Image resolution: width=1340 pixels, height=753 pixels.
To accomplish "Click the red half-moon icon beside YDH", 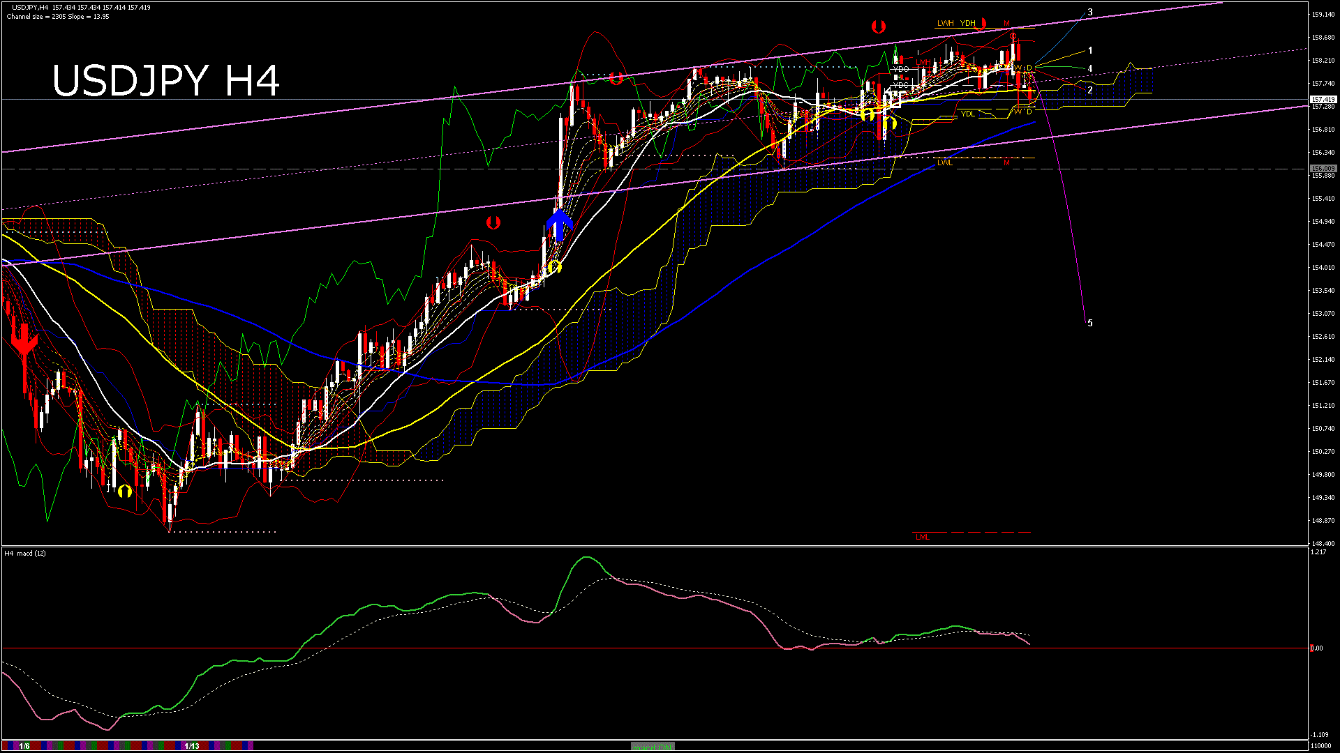I will coord(984,23).
